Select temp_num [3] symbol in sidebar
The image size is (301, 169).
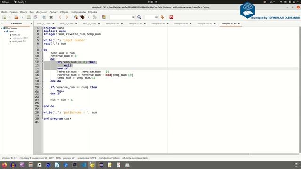18,41
